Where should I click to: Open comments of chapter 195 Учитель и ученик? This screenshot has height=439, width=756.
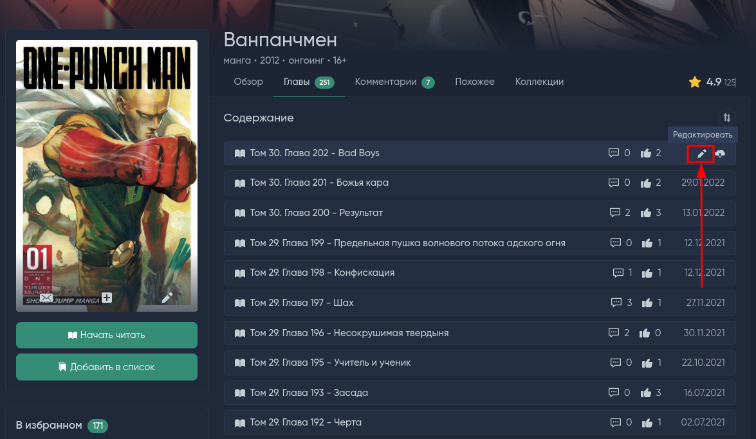615,363
